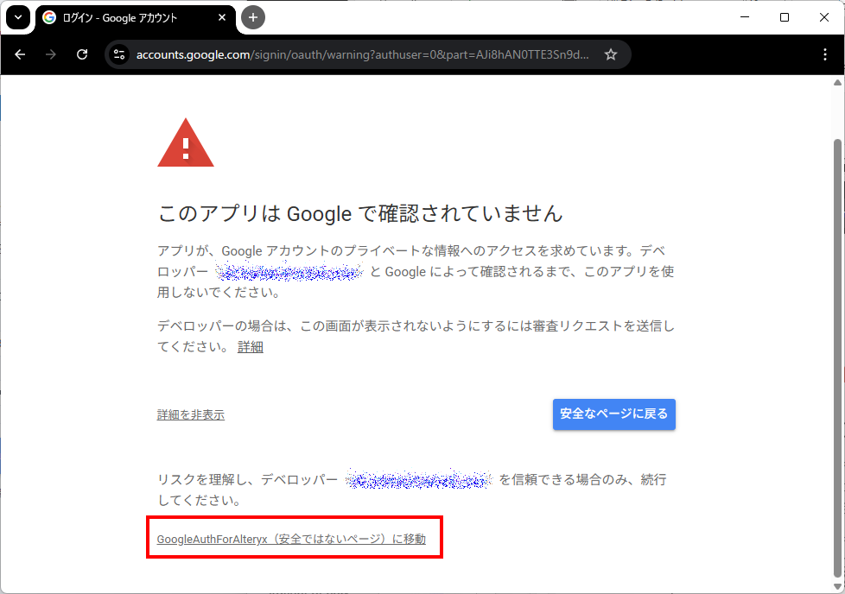Click the forward navigation arrow
The image size is (845, 594).
tap(51, 54)
